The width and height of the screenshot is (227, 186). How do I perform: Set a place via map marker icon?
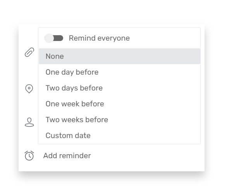29,89
